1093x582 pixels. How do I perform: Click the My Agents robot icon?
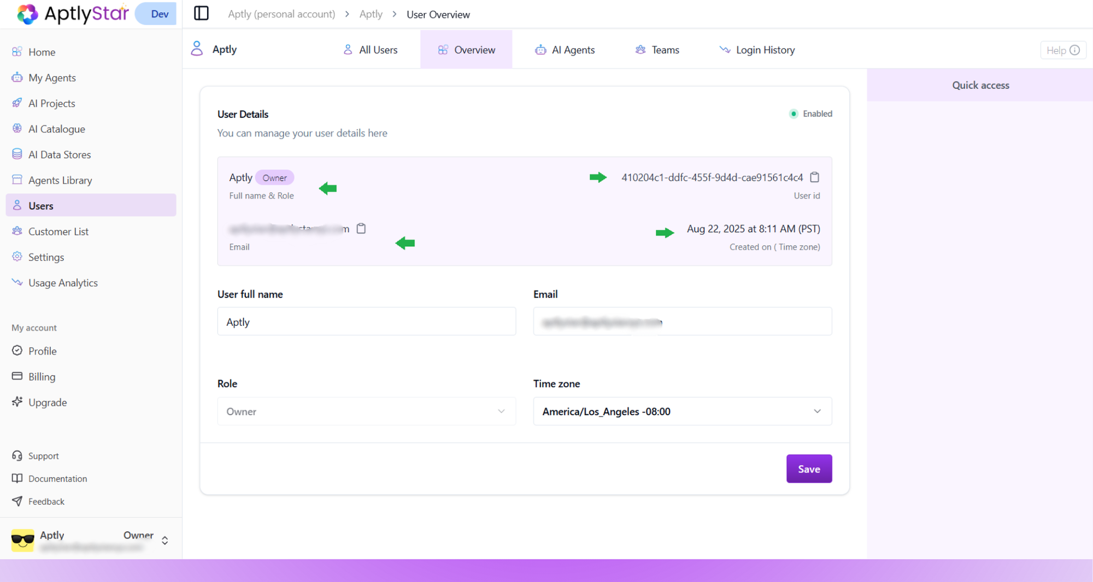pos(17,78)
